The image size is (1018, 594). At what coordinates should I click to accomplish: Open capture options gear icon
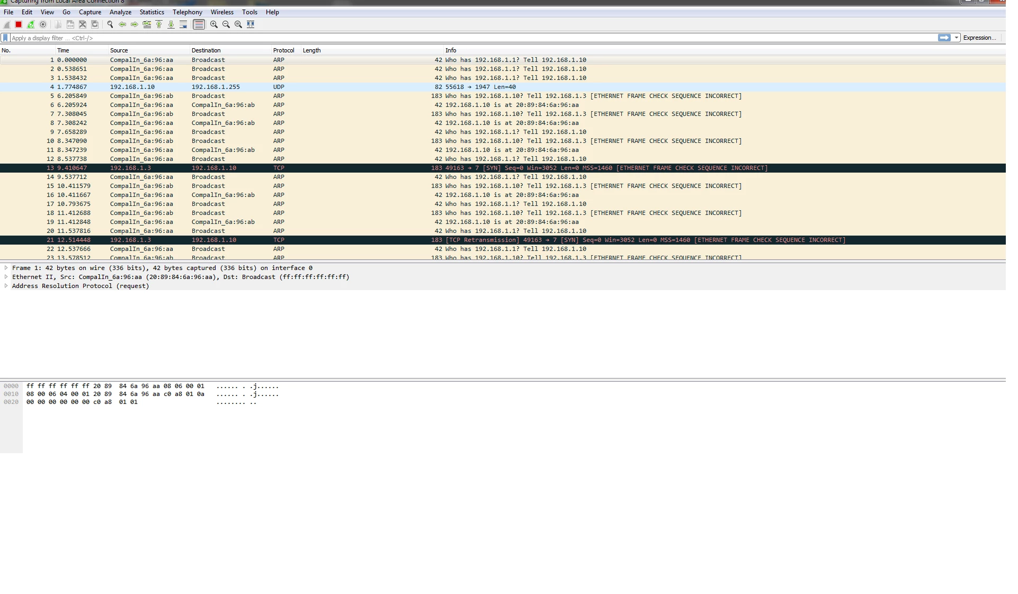[x=43, y=24]
